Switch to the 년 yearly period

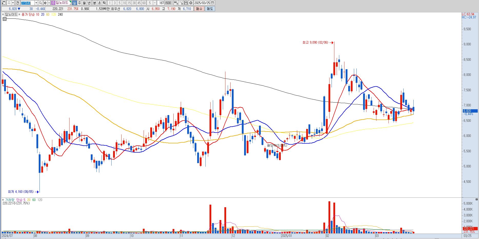[89, 3]
